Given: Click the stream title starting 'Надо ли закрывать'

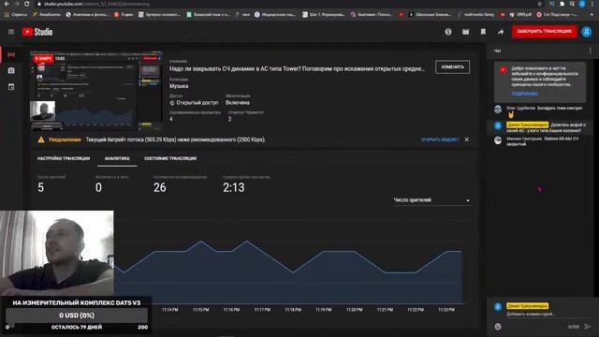Looking at the screenshot, I should (x=297, y=69).
